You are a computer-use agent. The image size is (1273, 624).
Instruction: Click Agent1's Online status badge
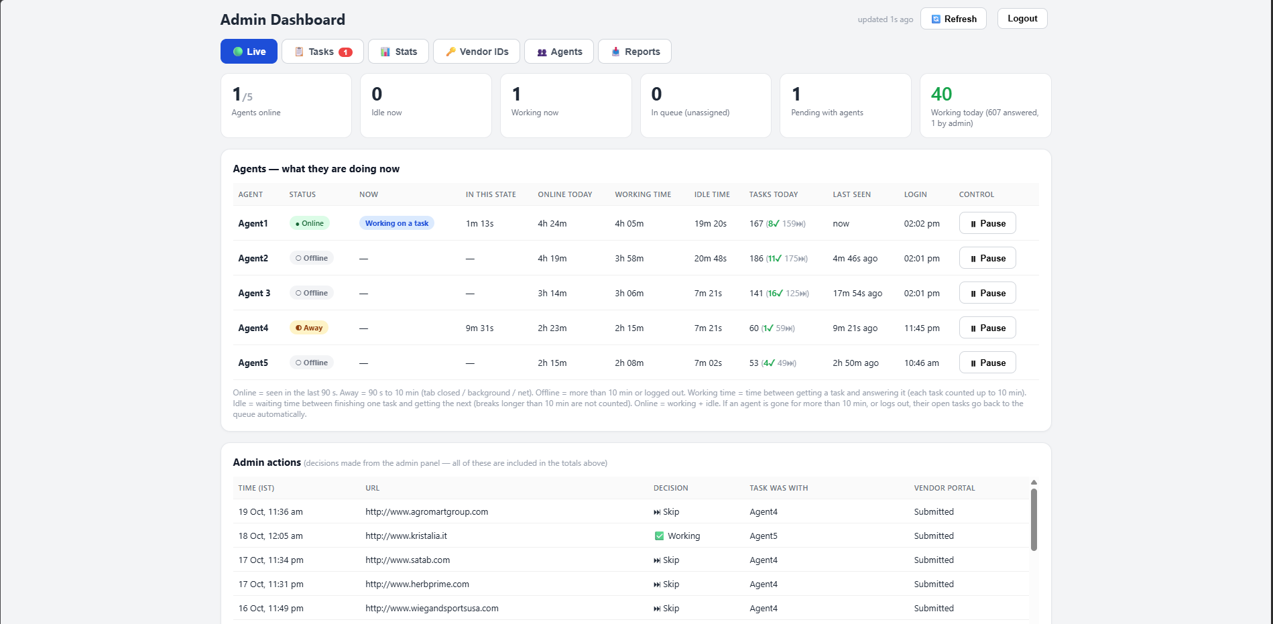point(310,223)
